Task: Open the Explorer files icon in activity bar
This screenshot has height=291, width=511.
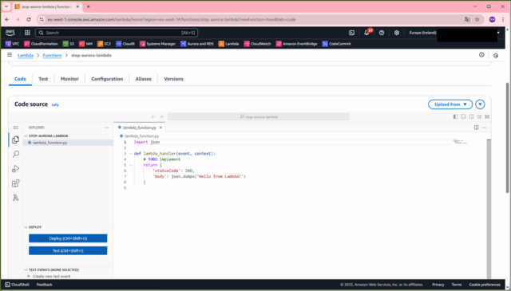Action: click(15, 140)
